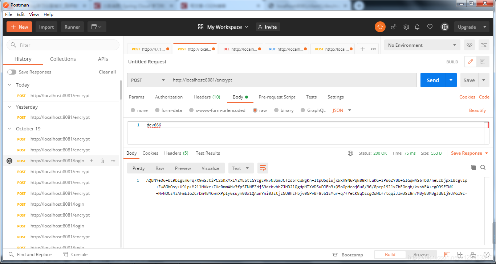The width and height of the screenshot is (496, 264).
Task: Open manage environments settings icon
Action: 484,45
